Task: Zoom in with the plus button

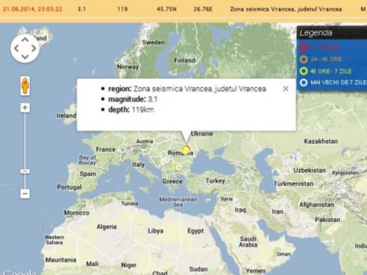Action: 25,107
